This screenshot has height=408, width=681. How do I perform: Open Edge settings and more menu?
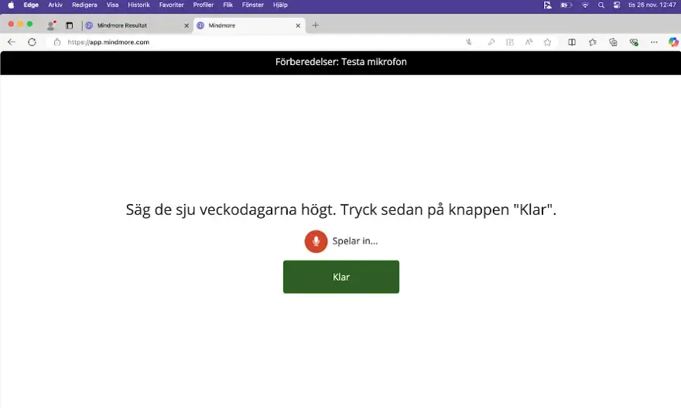coord(654,42)
